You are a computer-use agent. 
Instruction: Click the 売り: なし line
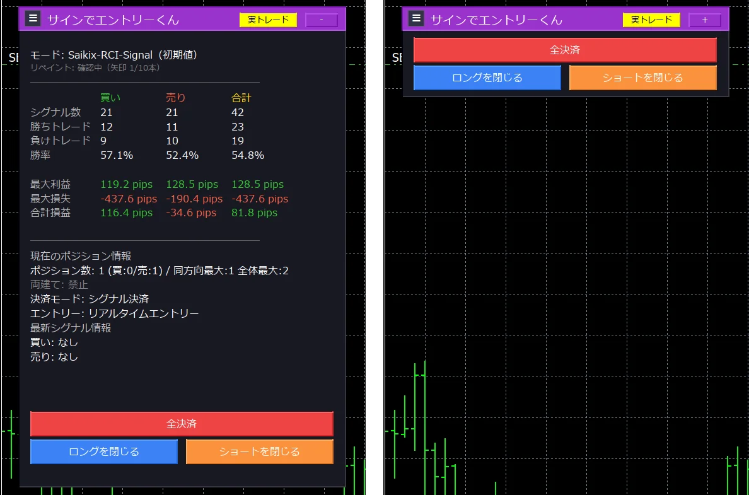tap(54, 356)
